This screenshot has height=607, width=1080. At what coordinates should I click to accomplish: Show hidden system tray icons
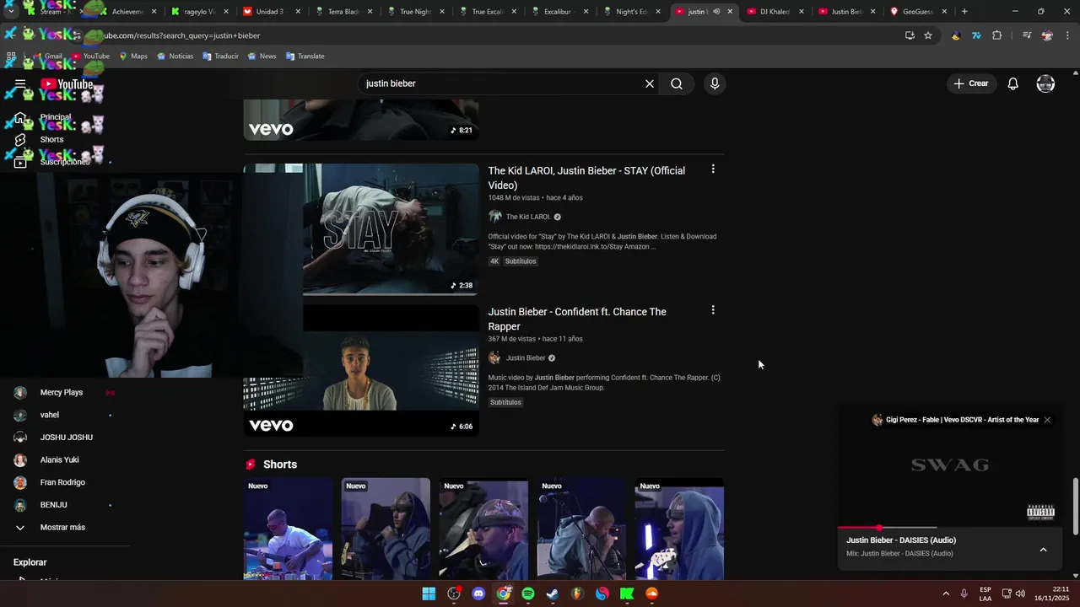pos(946,594)
